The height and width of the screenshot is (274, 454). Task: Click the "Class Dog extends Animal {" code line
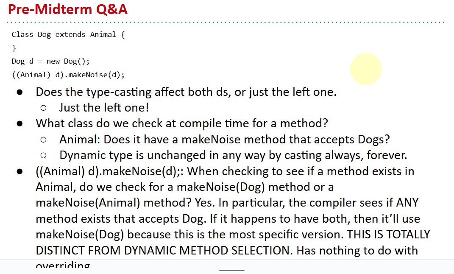68,34
